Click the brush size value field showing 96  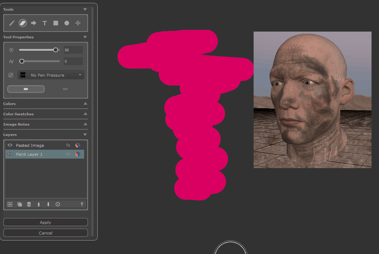pyautogui.click(x=73, y=50)
